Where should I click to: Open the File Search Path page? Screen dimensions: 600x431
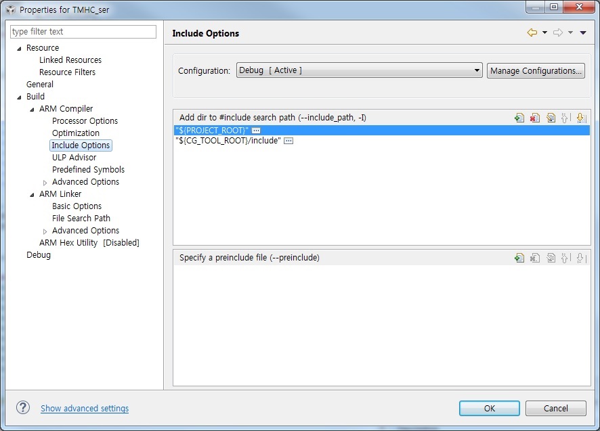point(81,219)
